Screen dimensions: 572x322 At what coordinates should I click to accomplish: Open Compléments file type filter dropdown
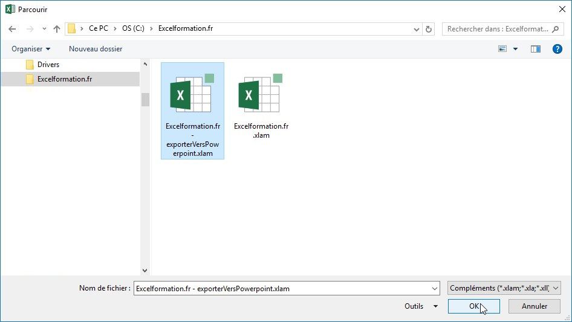coord(504,288)
